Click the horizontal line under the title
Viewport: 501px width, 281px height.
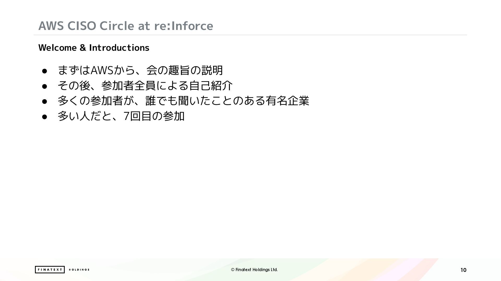click(250, 35)
